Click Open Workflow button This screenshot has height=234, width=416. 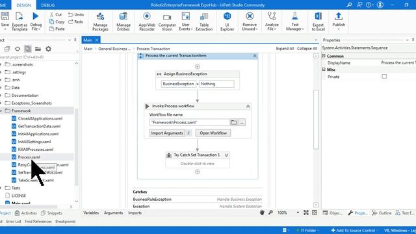tap(213, 133)
